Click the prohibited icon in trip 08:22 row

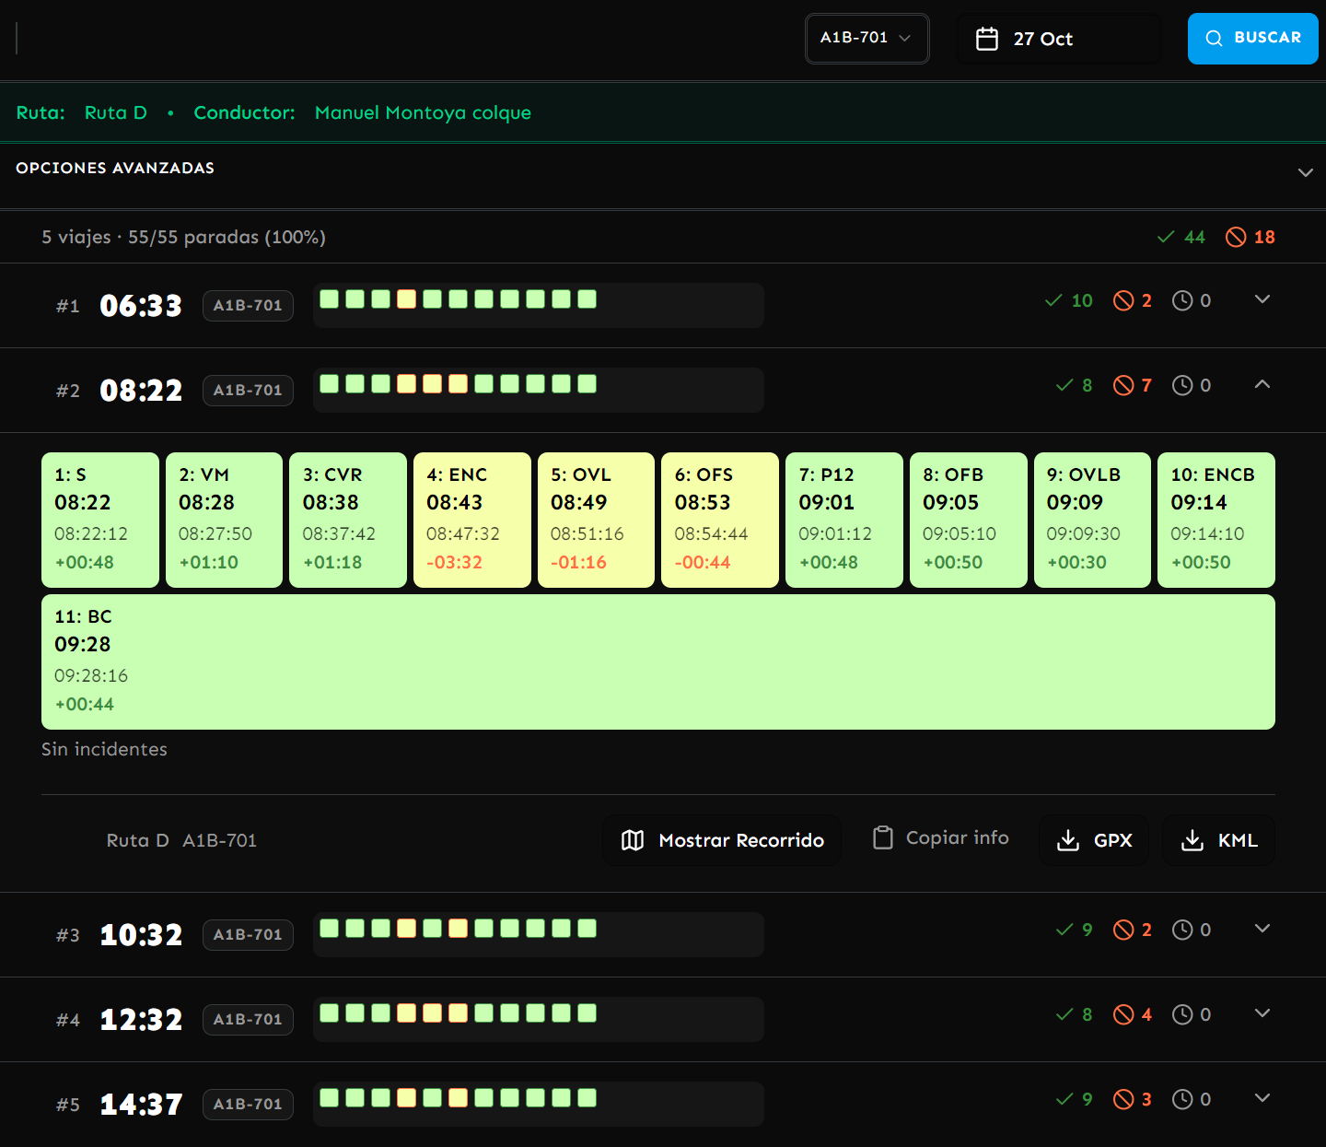[1123, 385]
